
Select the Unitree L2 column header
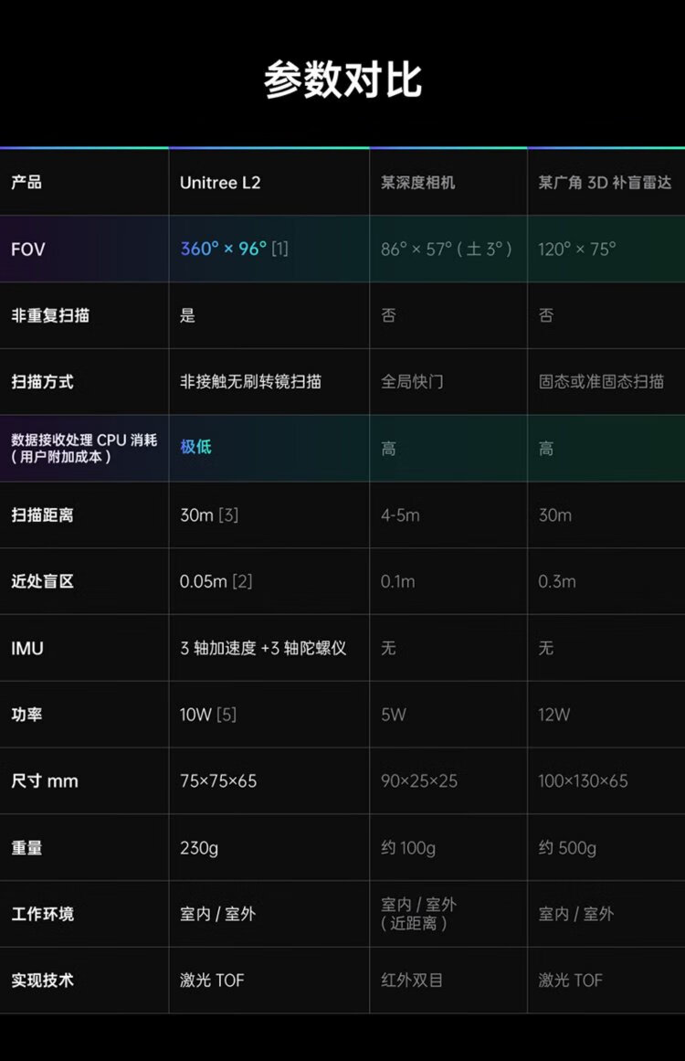tap(220, 183)
